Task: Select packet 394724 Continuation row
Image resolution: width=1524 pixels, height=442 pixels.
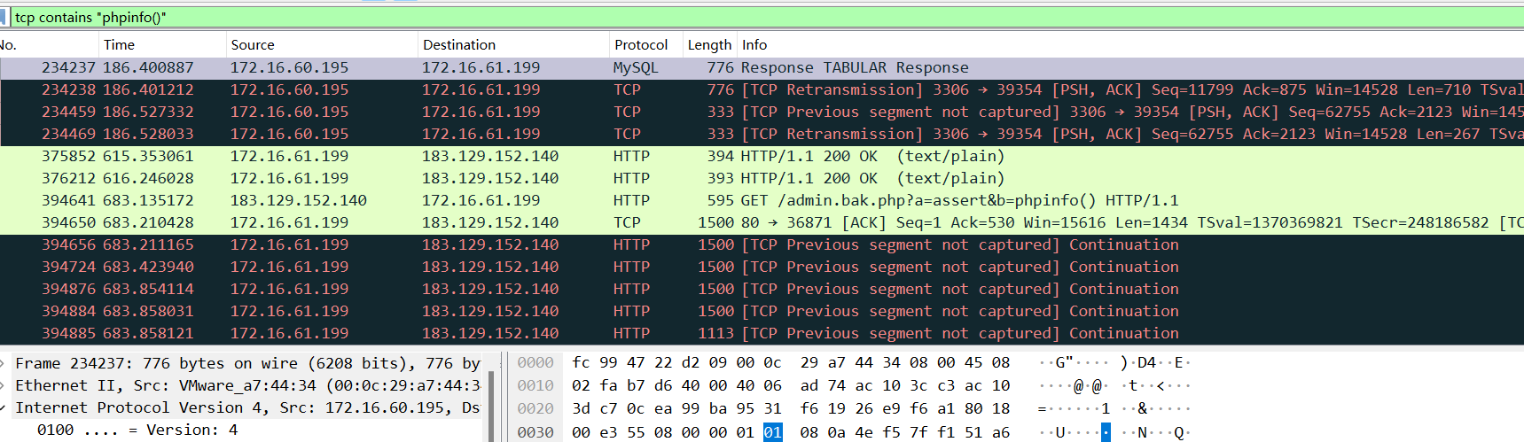Action: [762, 267]
